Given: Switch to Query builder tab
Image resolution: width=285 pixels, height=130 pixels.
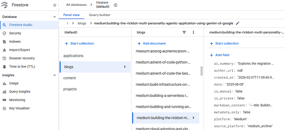Looking at the screenshot, I should 100,15.
